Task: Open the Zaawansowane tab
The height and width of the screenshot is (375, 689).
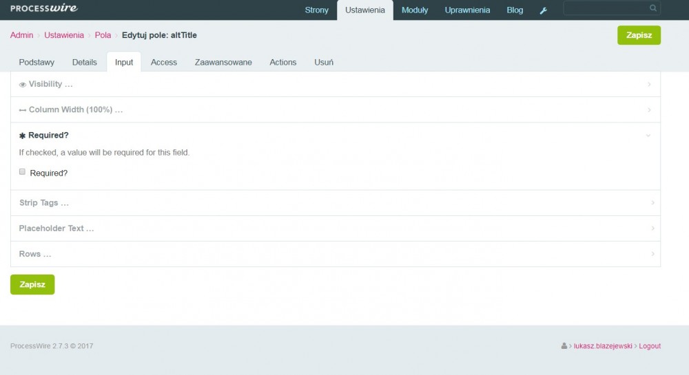Action: pyautogui.click(x=223, y=62)
